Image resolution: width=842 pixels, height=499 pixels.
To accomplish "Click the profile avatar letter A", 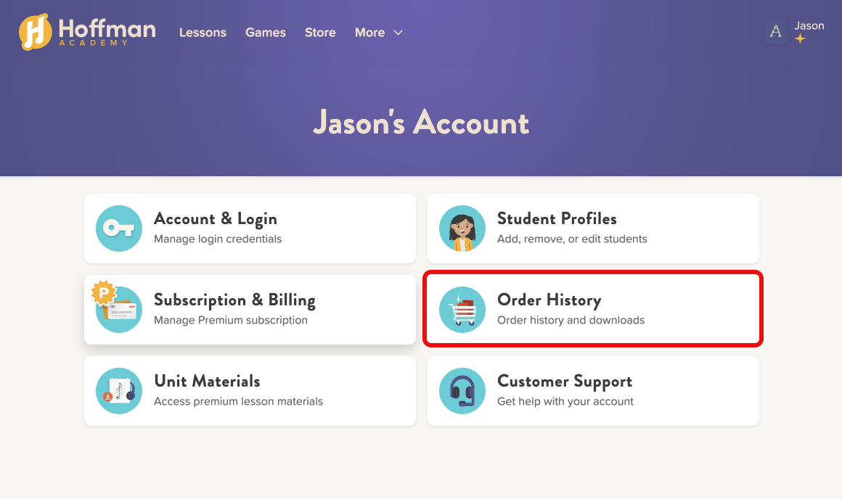I will click(x=775, y=32).
